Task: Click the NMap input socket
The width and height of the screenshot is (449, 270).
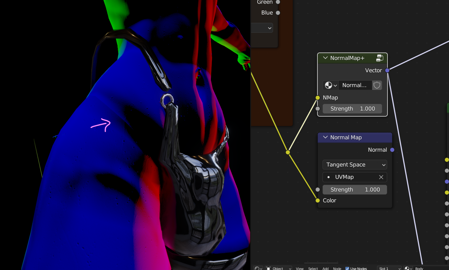Action: [x=318, y=98]
